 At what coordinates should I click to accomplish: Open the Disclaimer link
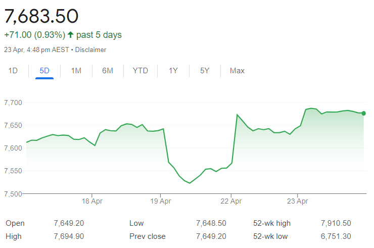pos(90,49)
